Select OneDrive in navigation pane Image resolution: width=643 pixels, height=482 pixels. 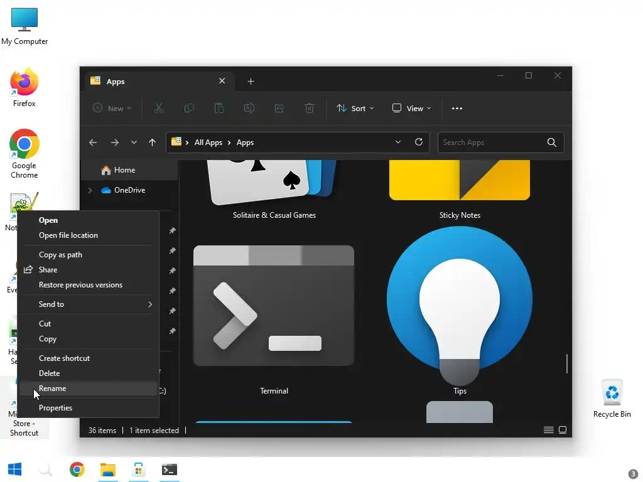coord(129,190)
